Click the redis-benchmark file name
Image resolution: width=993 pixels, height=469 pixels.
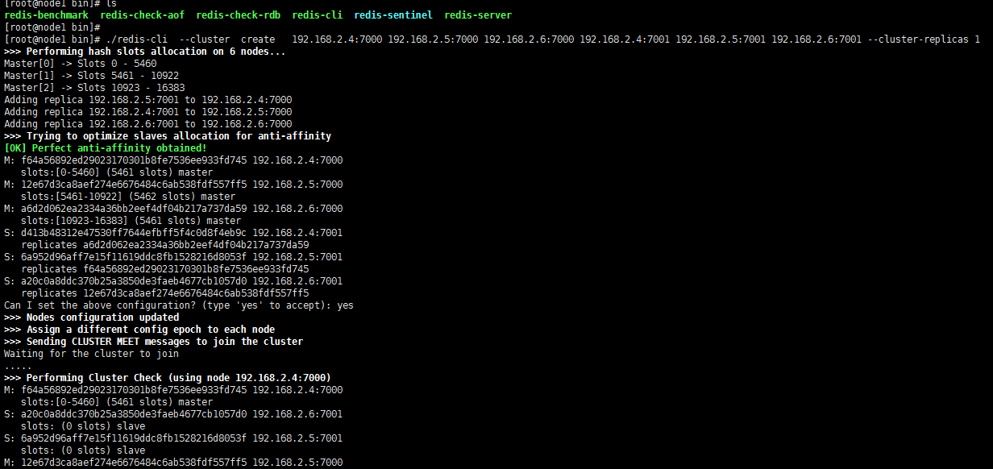point(47,15)
